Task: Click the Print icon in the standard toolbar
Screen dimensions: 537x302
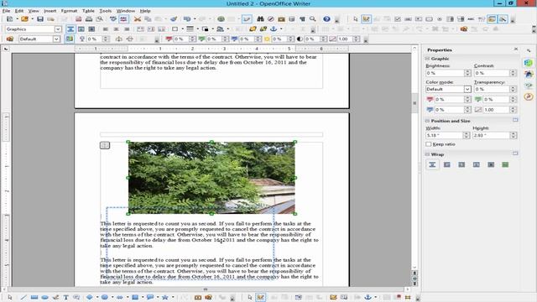Action: point(89,19)
